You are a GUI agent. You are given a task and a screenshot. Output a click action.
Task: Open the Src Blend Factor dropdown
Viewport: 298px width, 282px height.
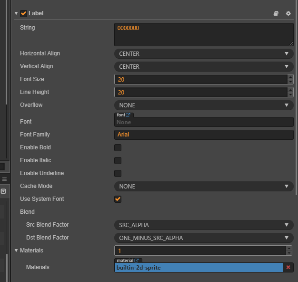(204, 225)
